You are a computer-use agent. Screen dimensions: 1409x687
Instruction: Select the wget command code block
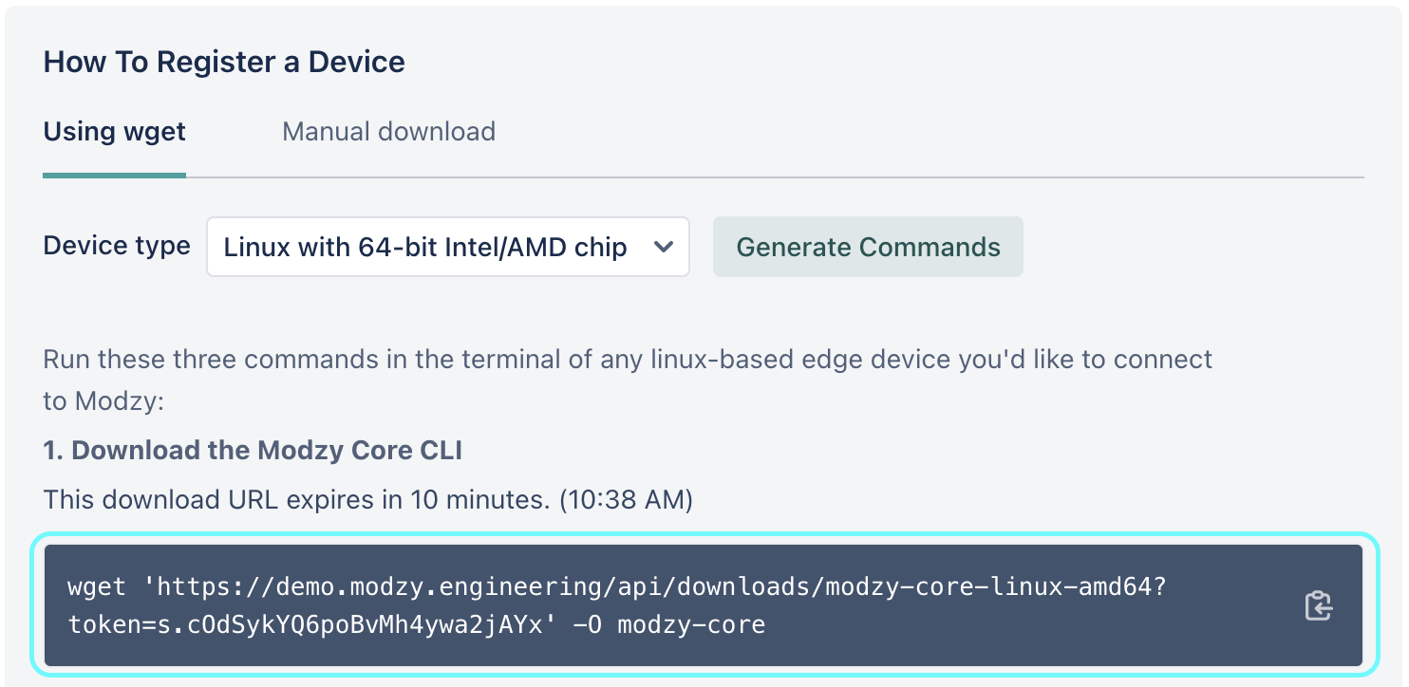(704, 605)
